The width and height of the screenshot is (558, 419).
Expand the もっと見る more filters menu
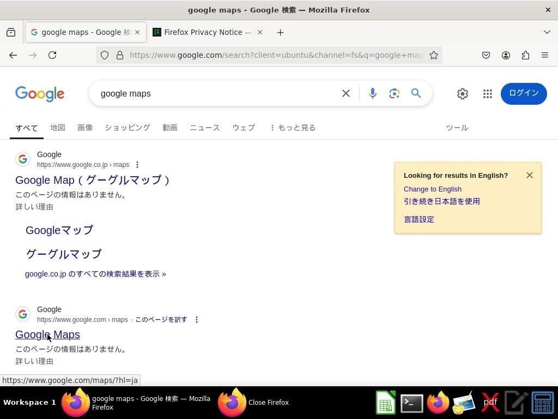[x=293, y=128]
